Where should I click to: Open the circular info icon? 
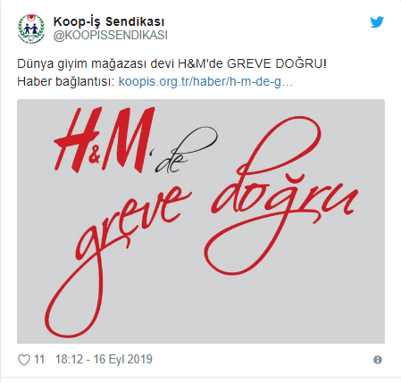[x=378, y=360]
